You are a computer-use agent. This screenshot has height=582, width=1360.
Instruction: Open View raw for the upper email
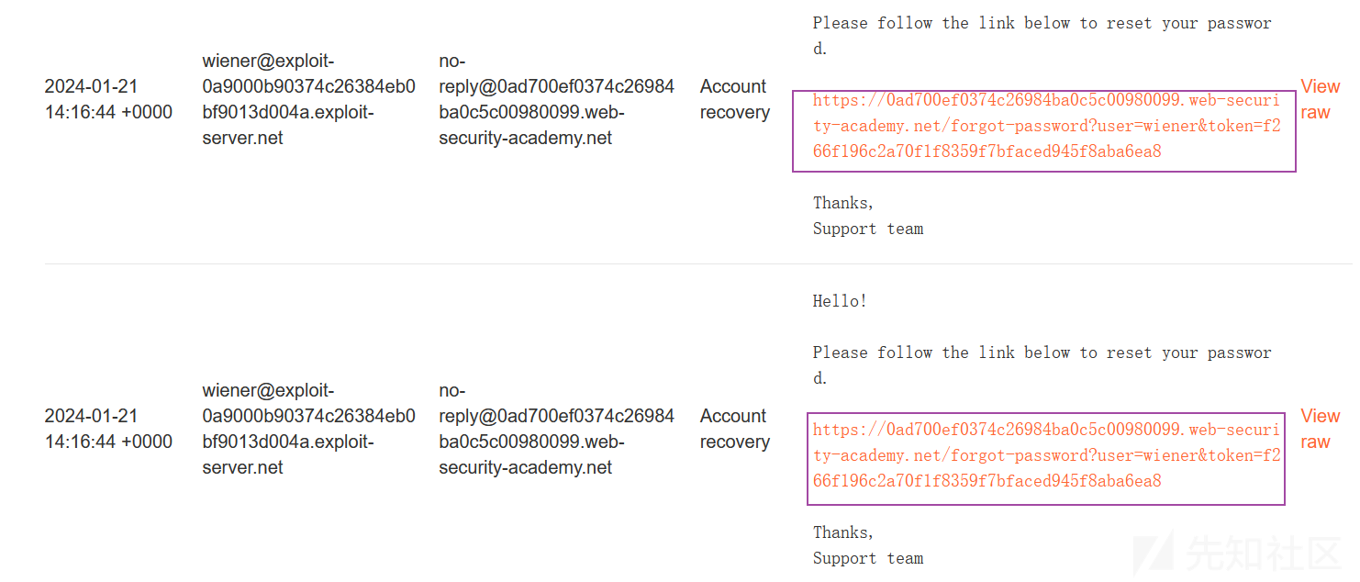point(1320,99)
